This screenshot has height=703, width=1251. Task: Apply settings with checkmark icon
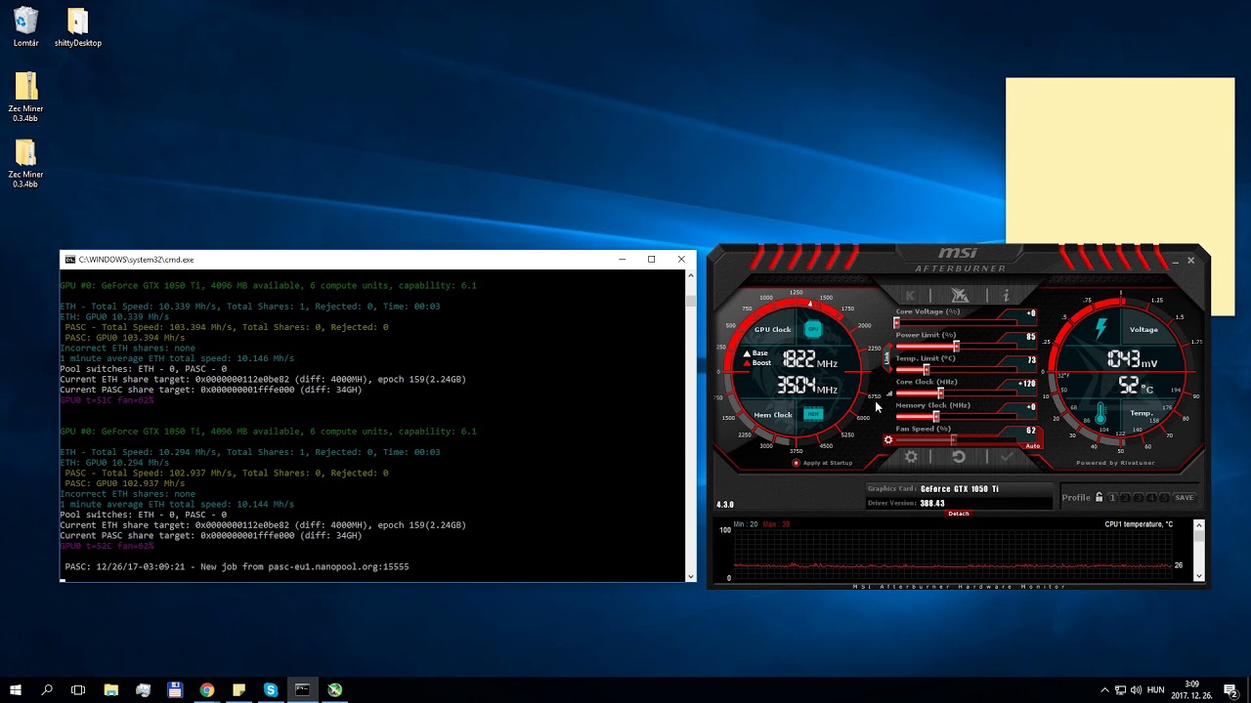[x=1006, y=457]
